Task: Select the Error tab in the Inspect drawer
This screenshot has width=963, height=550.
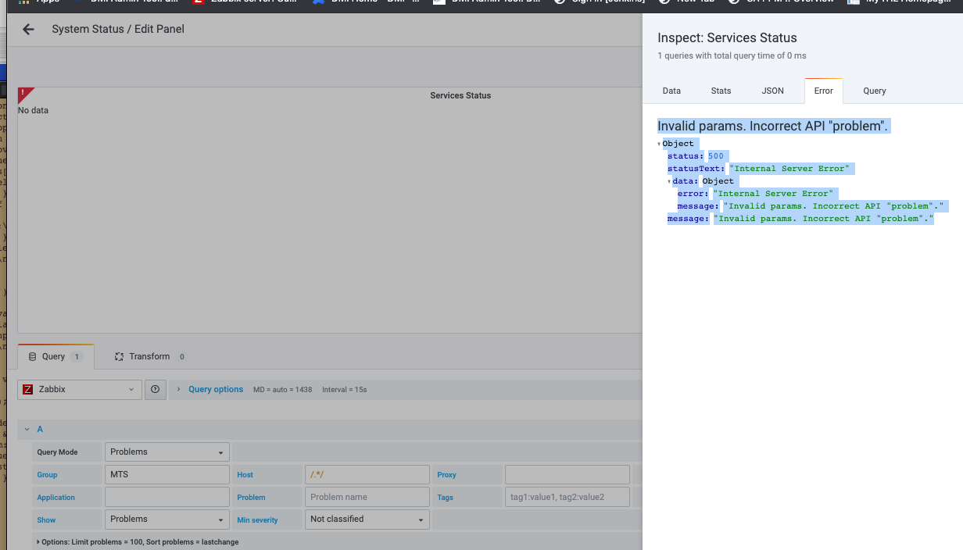Action: point(823,91)
